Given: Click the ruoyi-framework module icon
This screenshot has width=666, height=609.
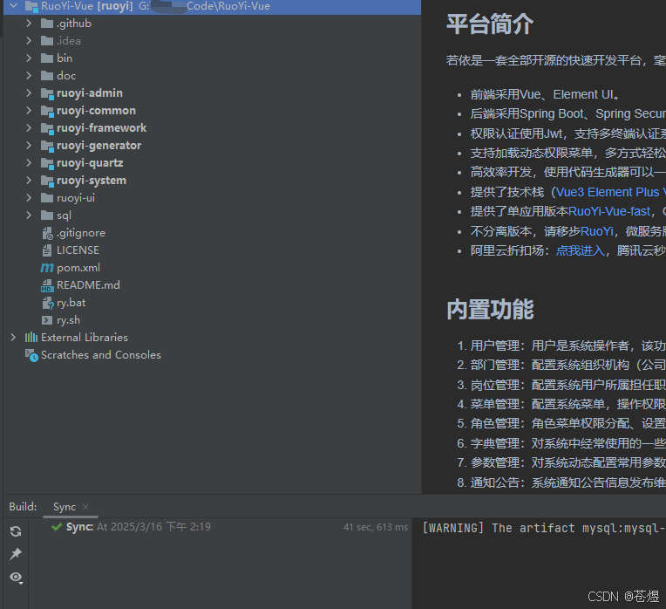Looking at the screenshot, I should point(47,128).
